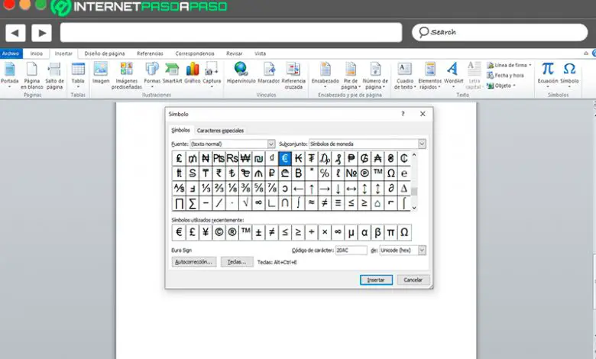
Task: Click the Teclas shortcut key button
Action: [x=237, y=262]
